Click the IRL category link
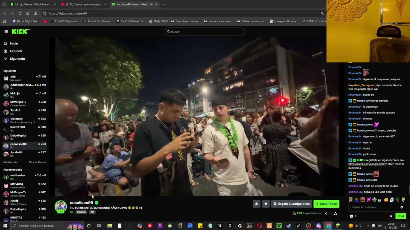410x230 pixels. coord(72,212)
